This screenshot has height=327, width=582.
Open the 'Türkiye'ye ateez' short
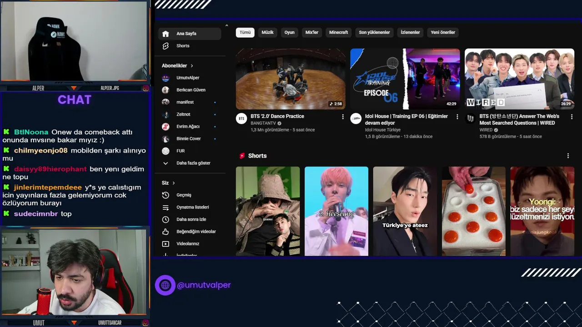coord(405,211)
